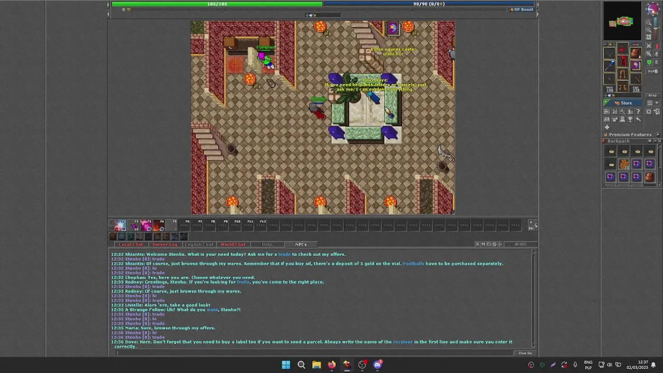Click the PvP mode button
The image size is (663, 373).
point(653,71)
